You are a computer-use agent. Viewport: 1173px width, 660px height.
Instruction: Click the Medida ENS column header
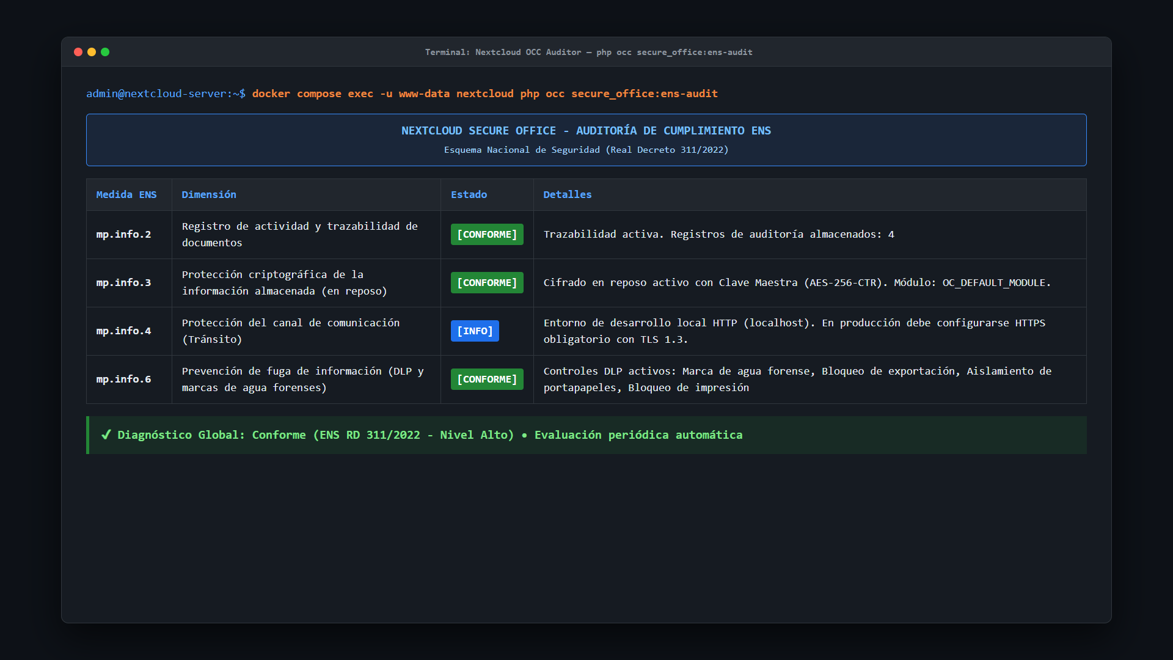tap(126, 194)
